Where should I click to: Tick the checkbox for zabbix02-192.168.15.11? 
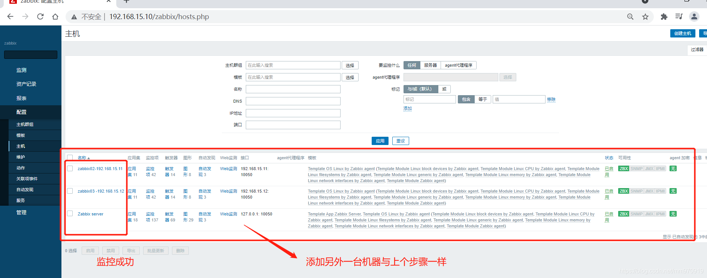click(x=70, y=169)
